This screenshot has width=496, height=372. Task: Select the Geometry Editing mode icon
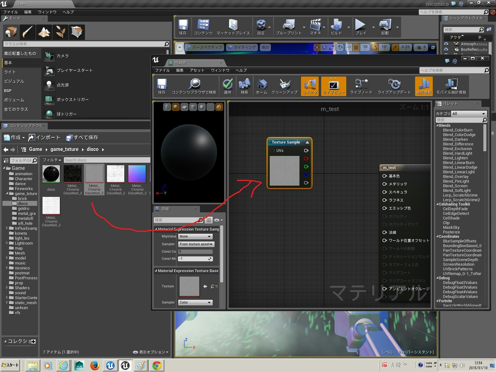(x=77, y=32)
